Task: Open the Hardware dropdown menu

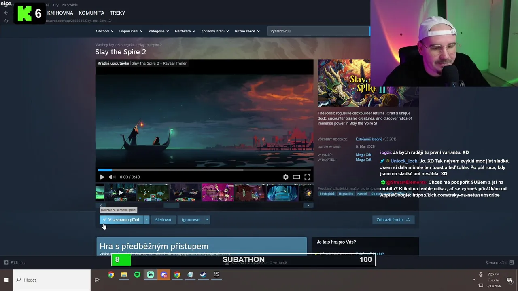Action: click(185, 31)
